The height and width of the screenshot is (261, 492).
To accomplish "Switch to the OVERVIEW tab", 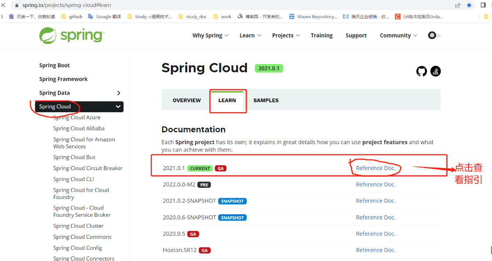I will point(187,101).
